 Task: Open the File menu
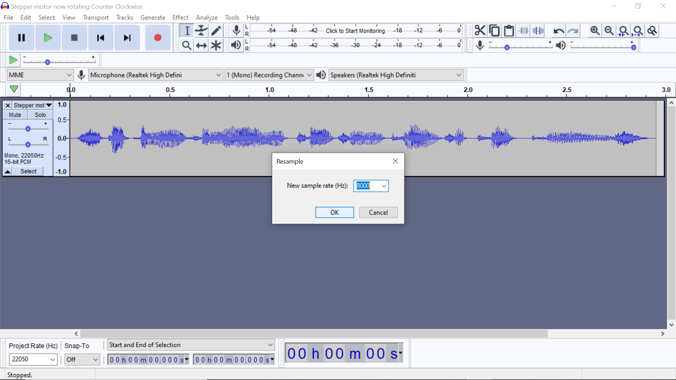coord(8,18)
